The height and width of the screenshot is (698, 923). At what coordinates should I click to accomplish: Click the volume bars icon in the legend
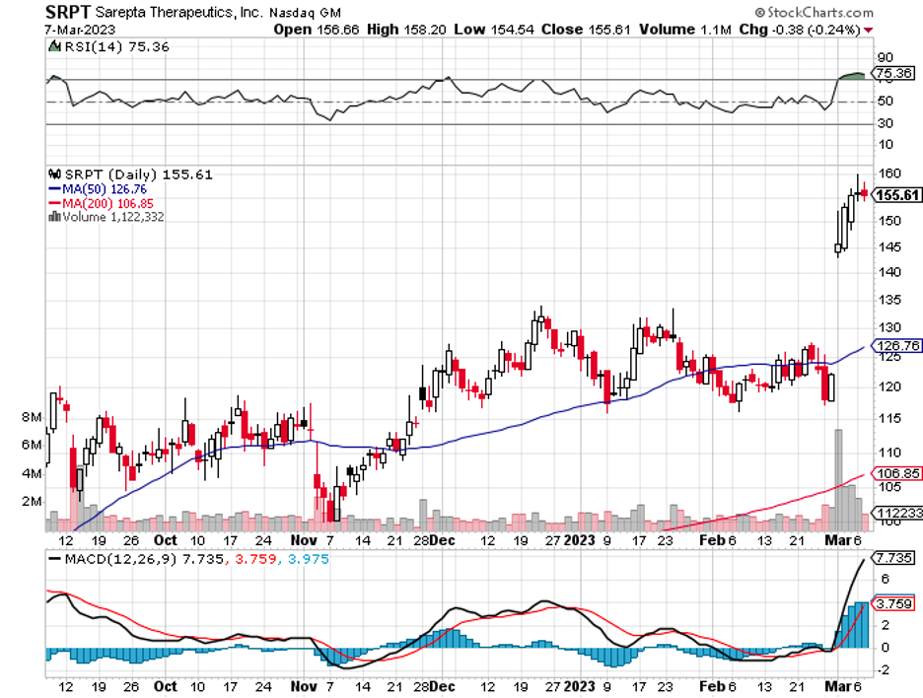tap(55, 217)
